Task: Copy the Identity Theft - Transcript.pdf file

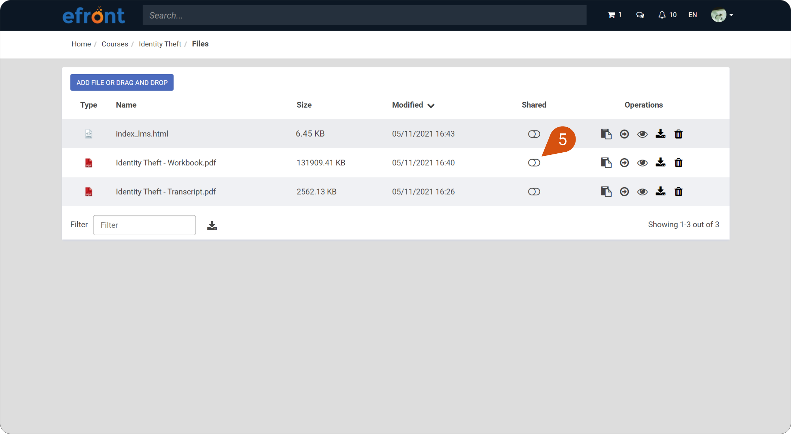Action: [606, 192]
